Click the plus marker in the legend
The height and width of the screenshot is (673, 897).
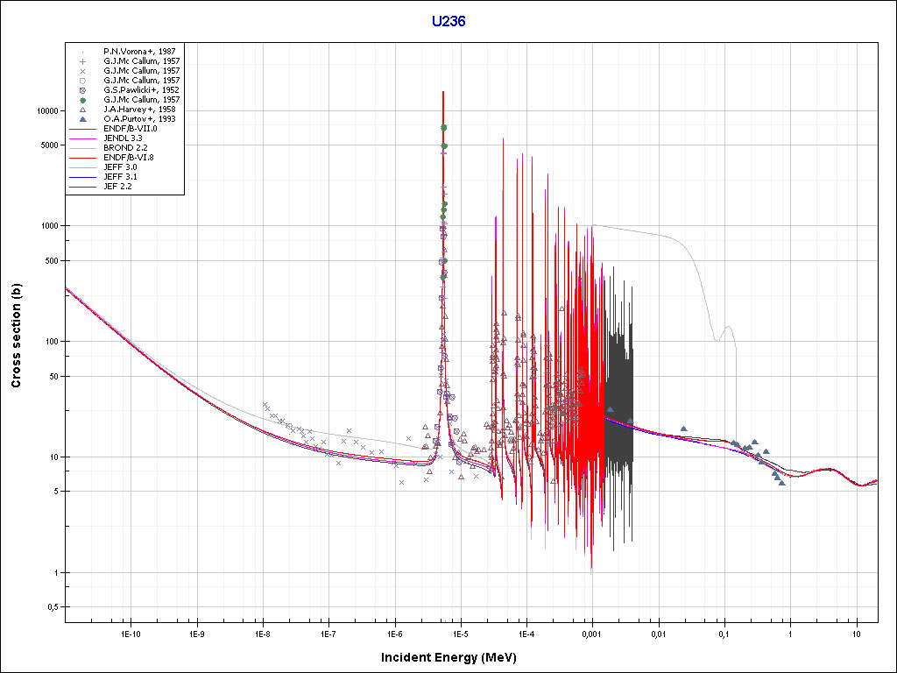[81, 61]
